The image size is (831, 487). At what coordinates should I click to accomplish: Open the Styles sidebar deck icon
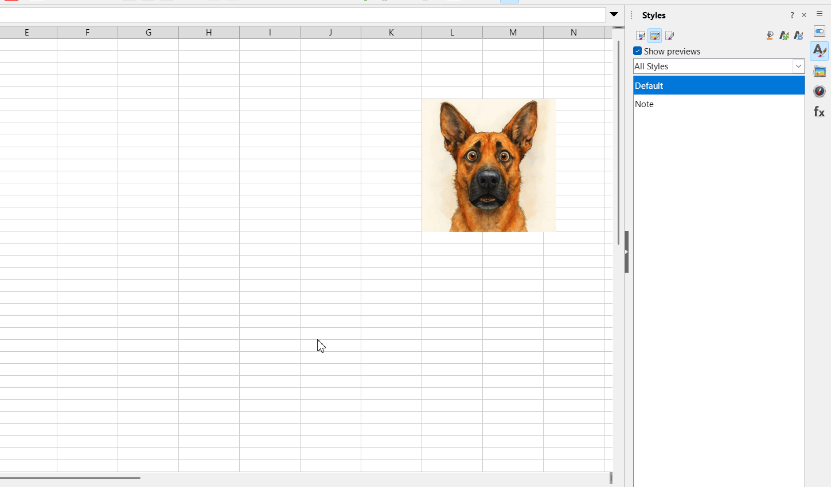point(820,51)
